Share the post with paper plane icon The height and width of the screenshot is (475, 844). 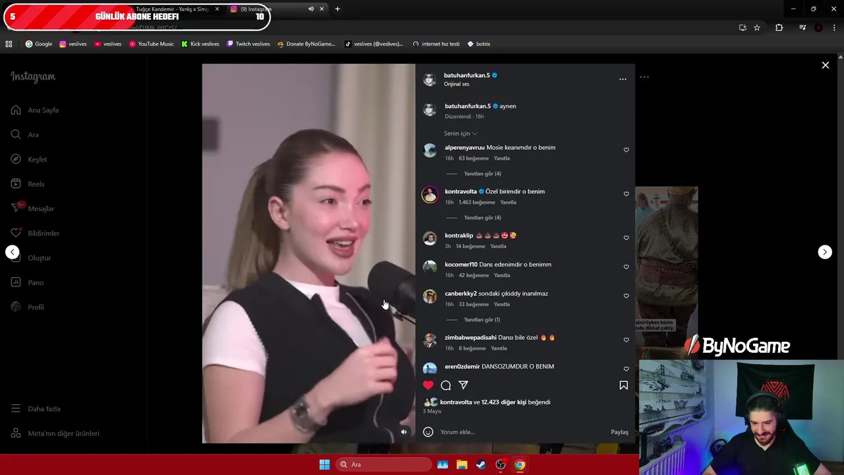pos(464,385)
